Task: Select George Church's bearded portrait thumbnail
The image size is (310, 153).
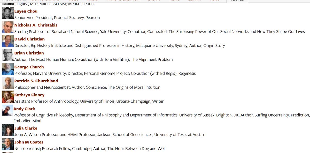Action: [x=8, y=69]
